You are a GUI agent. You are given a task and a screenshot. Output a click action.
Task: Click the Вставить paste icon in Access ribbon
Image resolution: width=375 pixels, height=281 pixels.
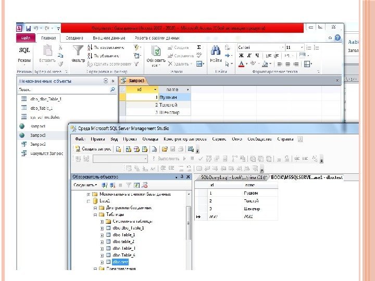(x=47, y=50)
